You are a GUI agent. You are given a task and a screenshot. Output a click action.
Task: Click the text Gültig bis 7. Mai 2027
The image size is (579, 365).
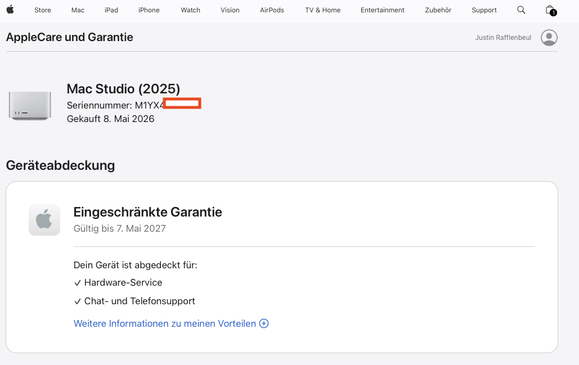pyautogui.click(x=120, y=228)
